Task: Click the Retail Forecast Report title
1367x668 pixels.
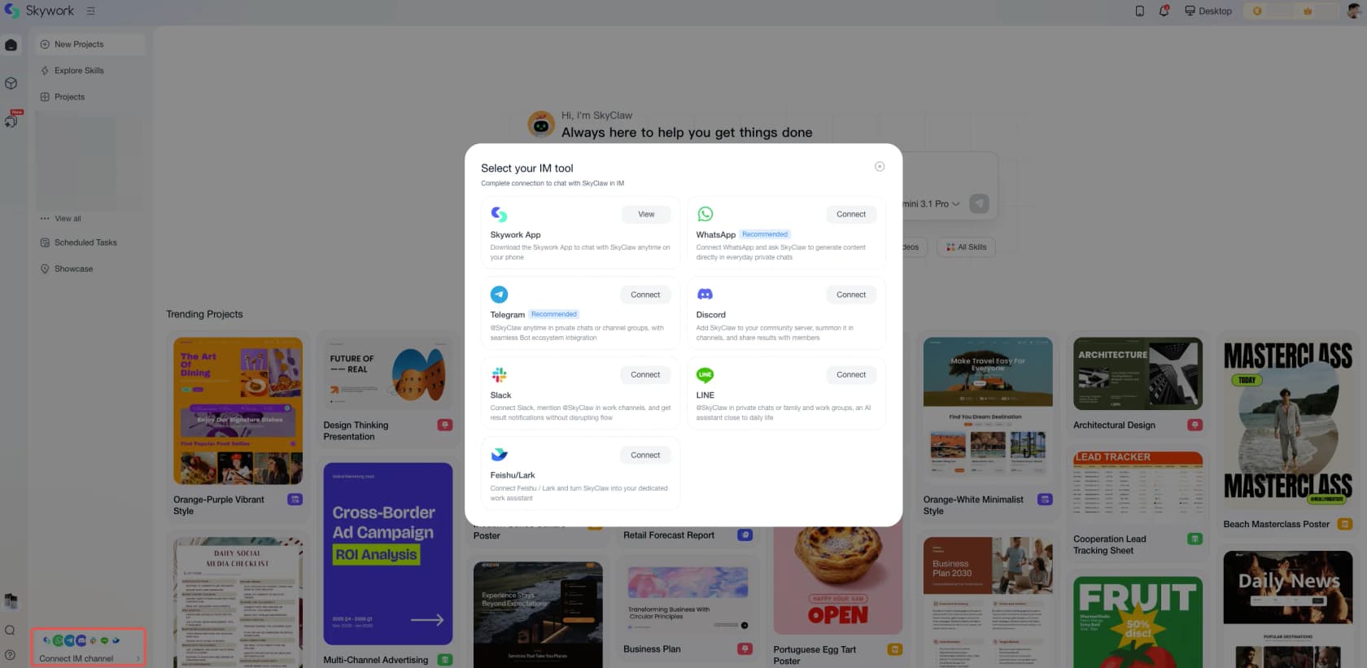Action: (x=669, y=535)
